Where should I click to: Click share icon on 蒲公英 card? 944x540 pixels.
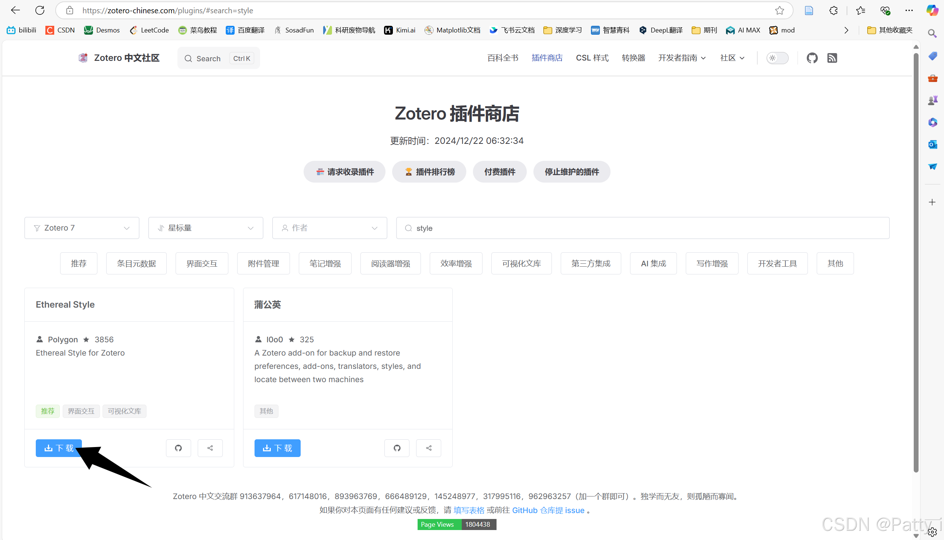pos(428,448)
